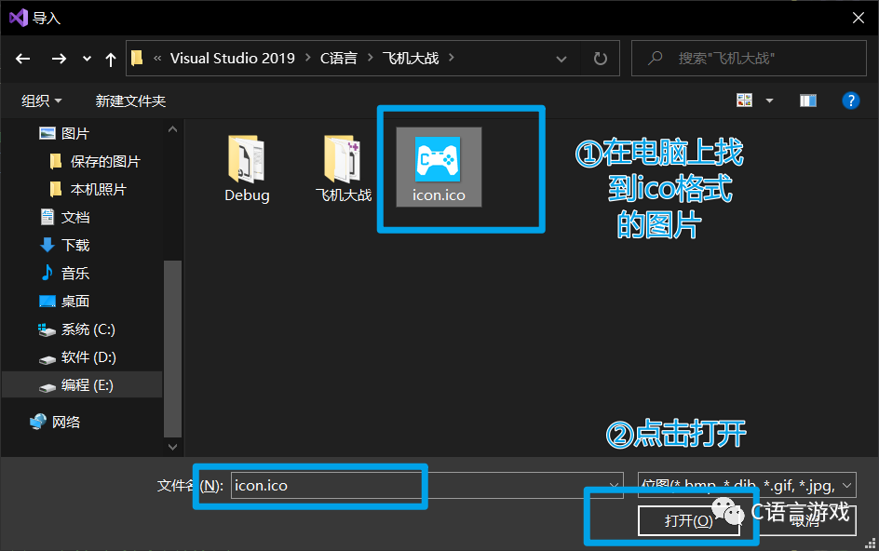Open help with the question mark

850,101
